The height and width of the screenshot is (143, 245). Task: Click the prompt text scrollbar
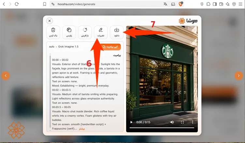[x=50, y=92]
